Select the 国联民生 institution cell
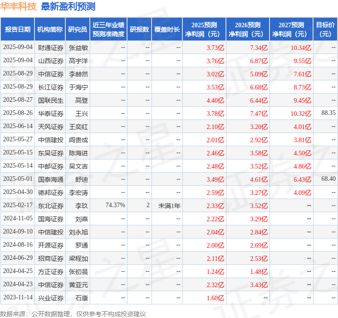 point(51,100)
